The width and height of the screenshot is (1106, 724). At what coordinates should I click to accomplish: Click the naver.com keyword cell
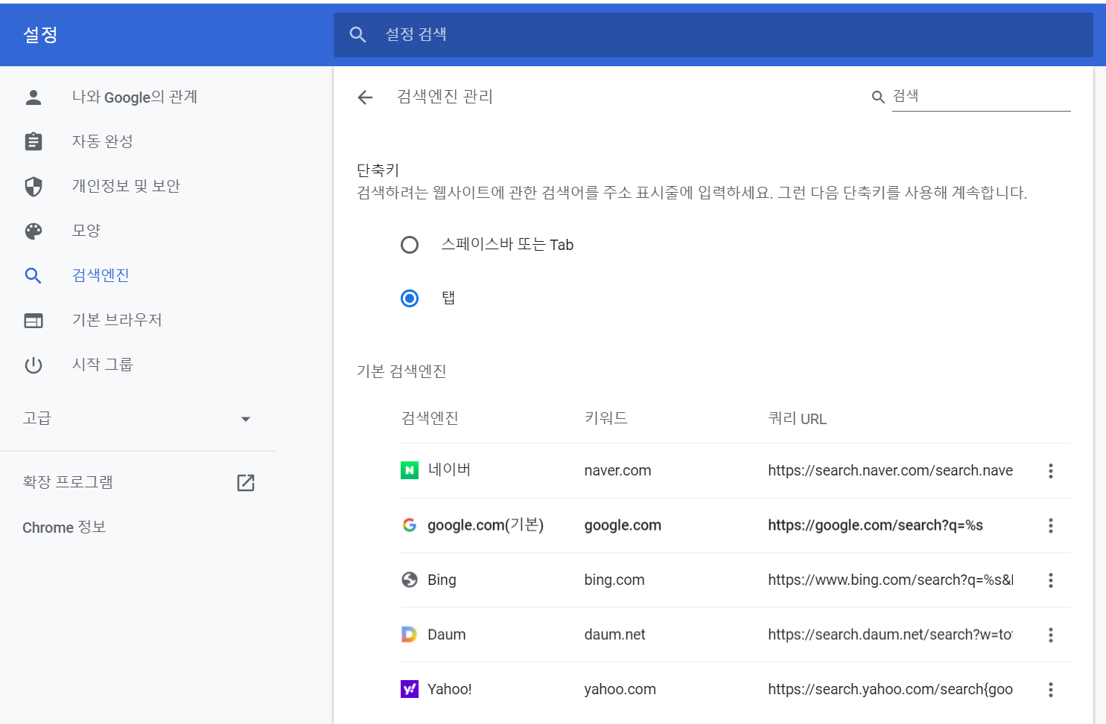[617, 470]
